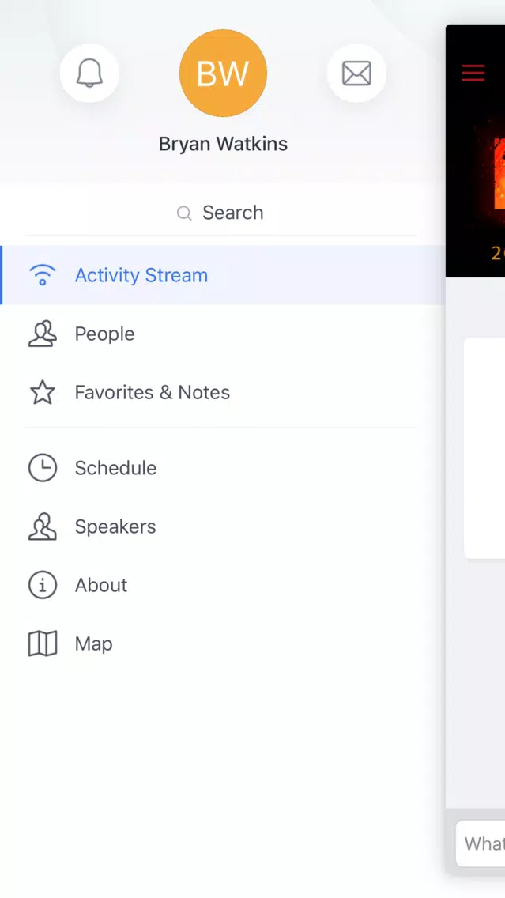Click the search magnifier icon
Screen dimensions: 505x898
pos(184,213)
